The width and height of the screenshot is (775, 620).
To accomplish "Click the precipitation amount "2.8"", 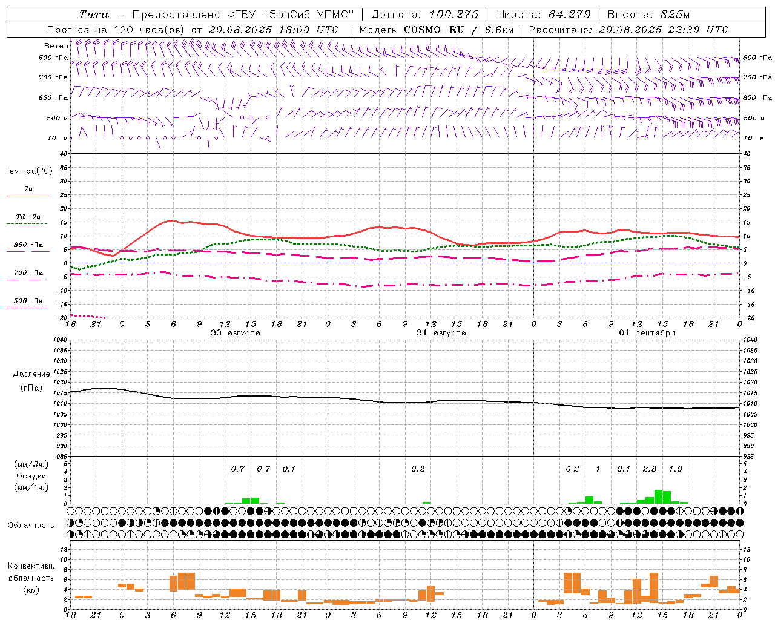I will [650, 469].
